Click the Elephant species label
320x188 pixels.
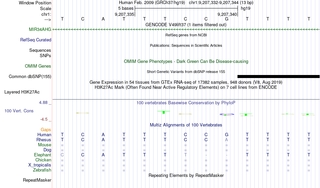coord(43,155)
